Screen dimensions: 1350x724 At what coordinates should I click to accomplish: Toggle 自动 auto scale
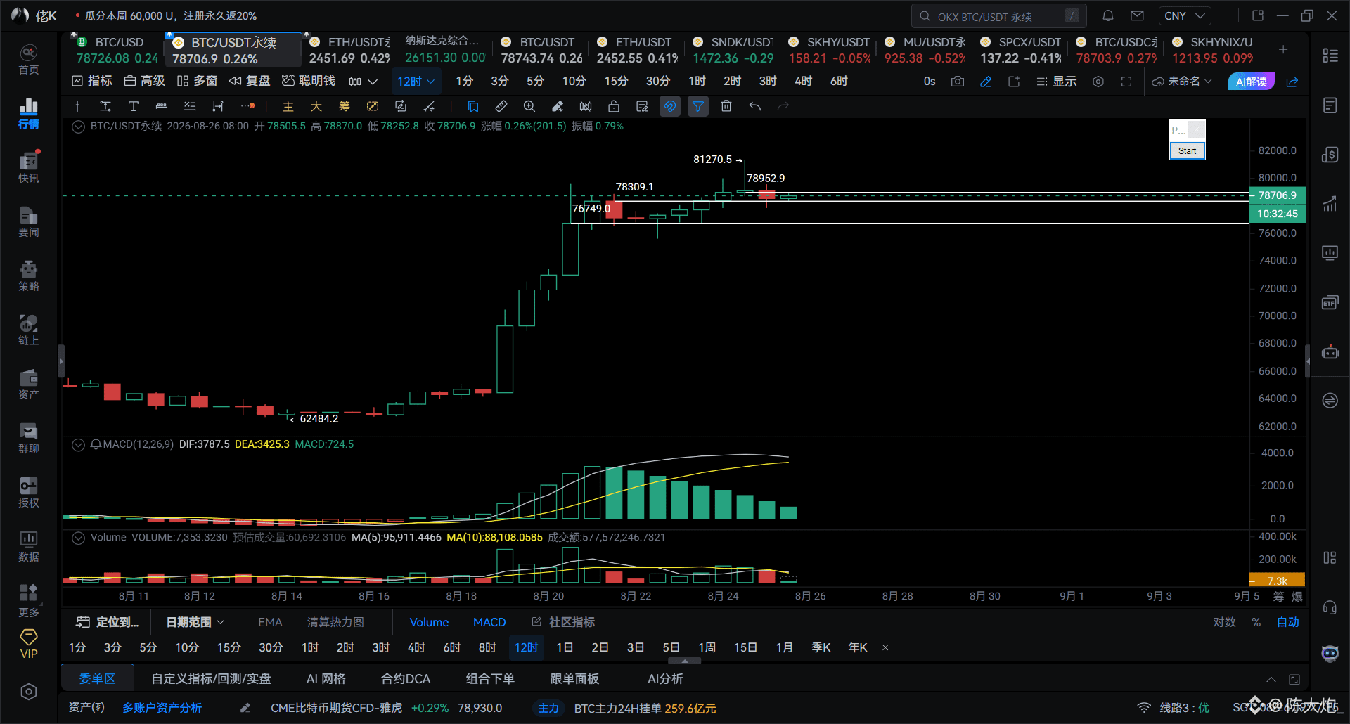click(x=1288, y=622)
